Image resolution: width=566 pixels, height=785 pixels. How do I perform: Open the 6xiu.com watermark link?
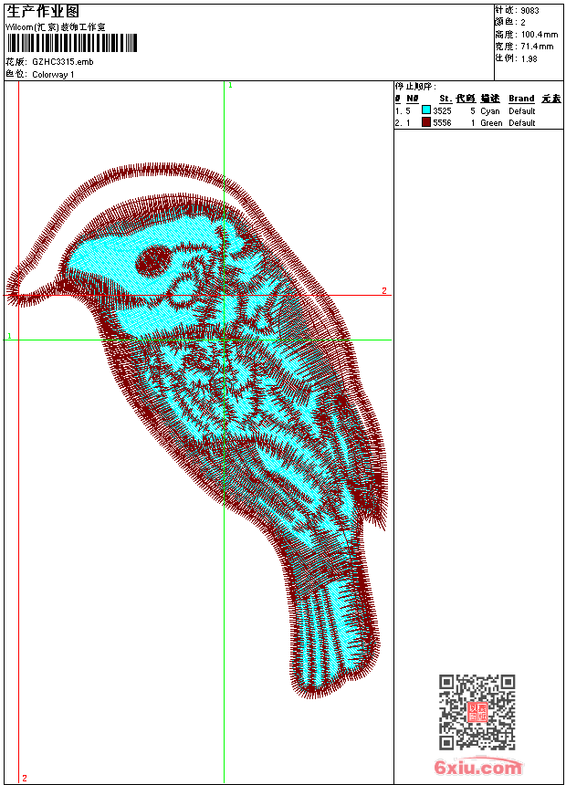click(477, 768)
